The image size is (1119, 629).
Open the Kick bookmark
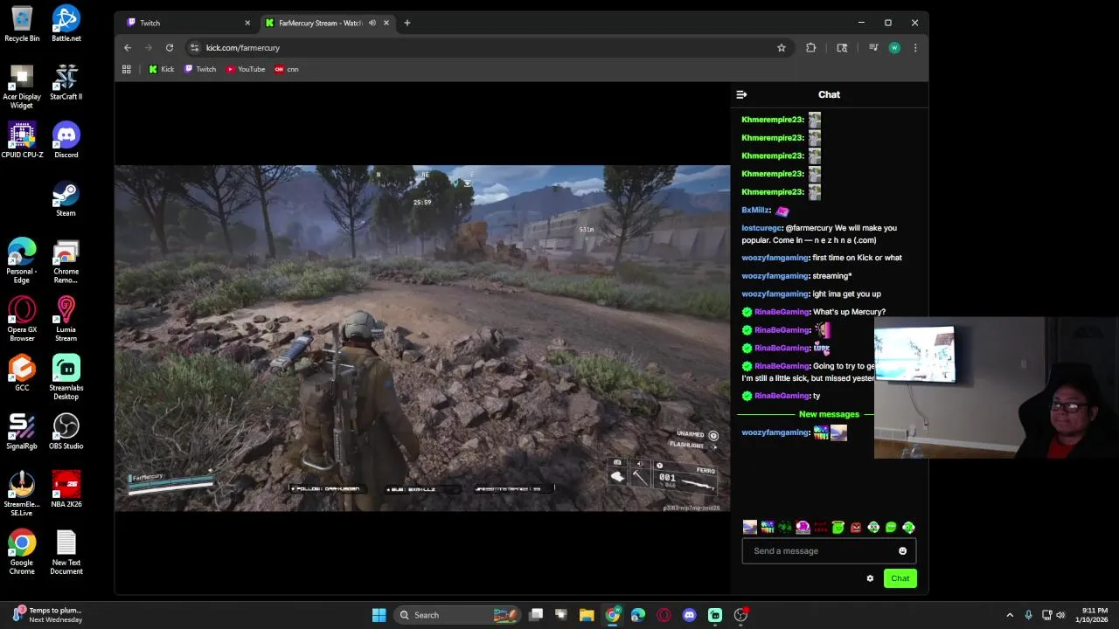(x=161, y=69)
